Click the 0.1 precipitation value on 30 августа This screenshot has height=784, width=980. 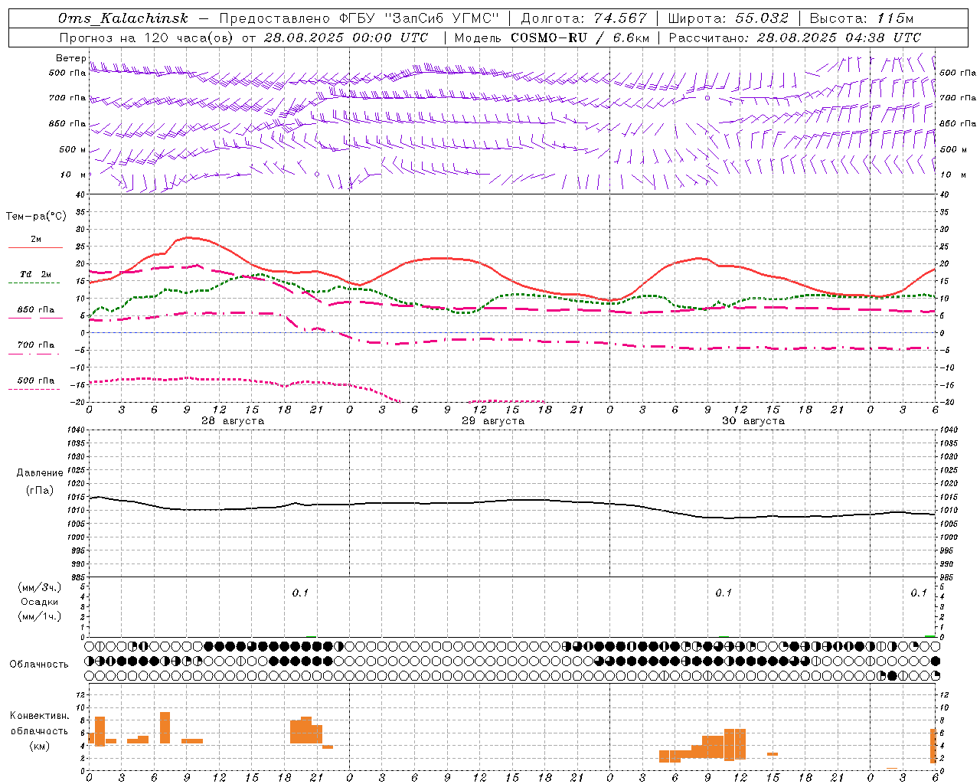point(724,593)
